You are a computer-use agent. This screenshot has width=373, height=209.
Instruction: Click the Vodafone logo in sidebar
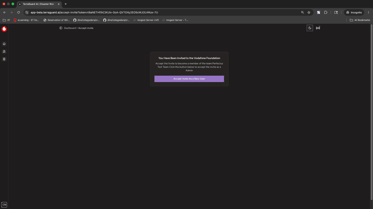(x=4, y=29)
